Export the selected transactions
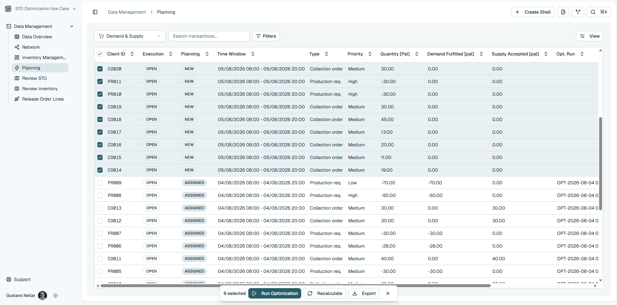 coord(364,293)
